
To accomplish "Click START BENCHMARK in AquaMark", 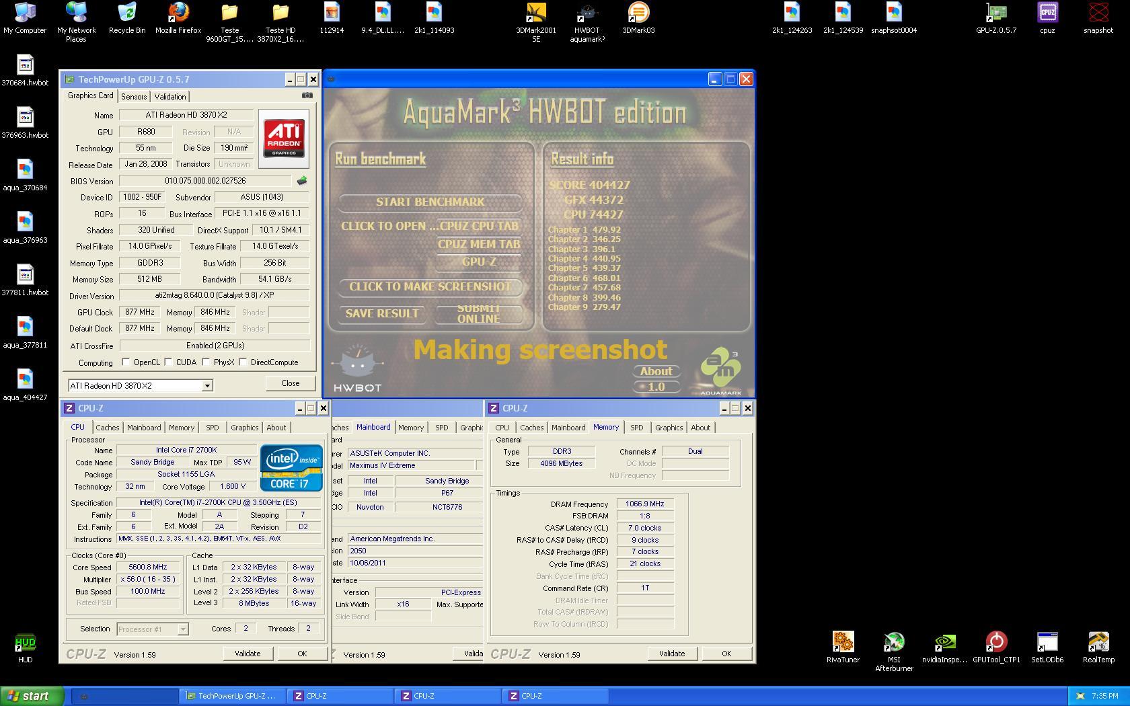I will pos(430,202).
